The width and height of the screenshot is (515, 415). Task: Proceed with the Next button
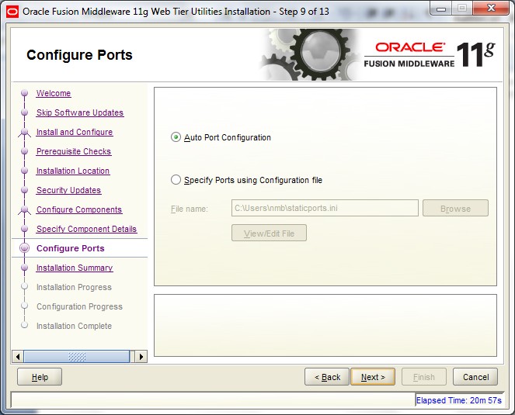[x=373, y=377]
